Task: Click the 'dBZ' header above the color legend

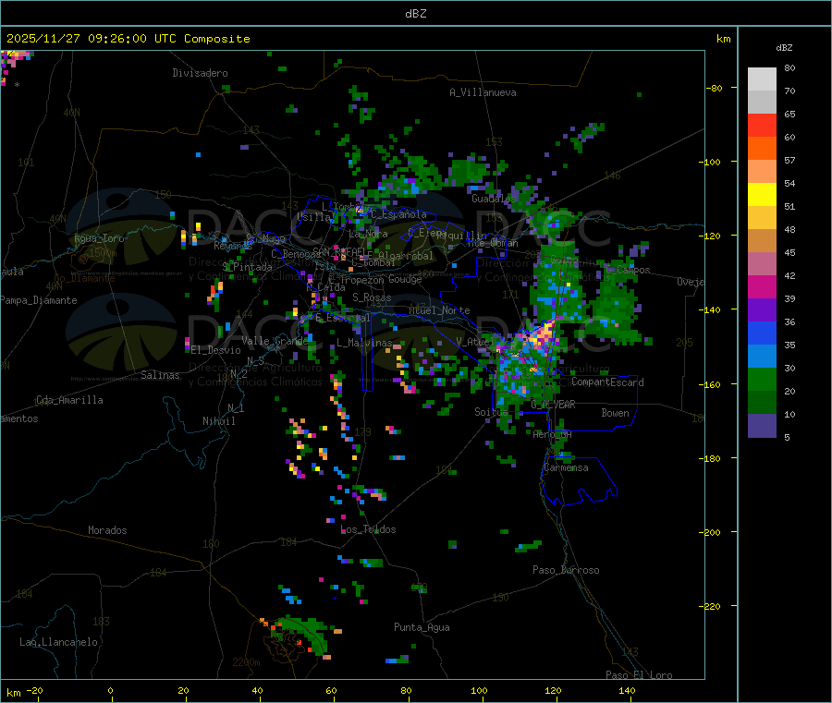Action: pos(784,48)
